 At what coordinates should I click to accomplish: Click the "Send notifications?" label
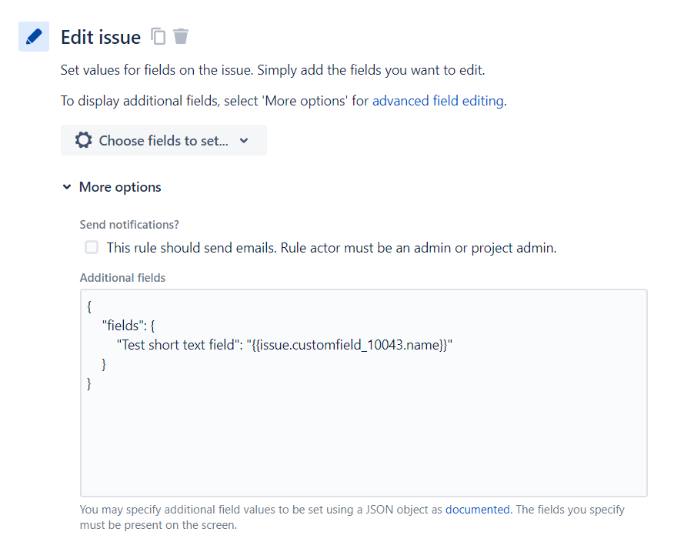coord(129,225)
